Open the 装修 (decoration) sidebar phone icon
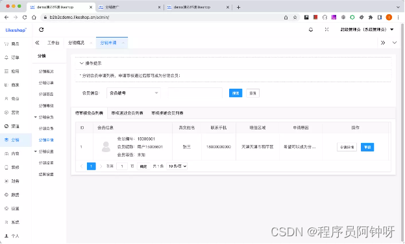The width and height of the screenshot is (405, 244). tap(6, 168)
